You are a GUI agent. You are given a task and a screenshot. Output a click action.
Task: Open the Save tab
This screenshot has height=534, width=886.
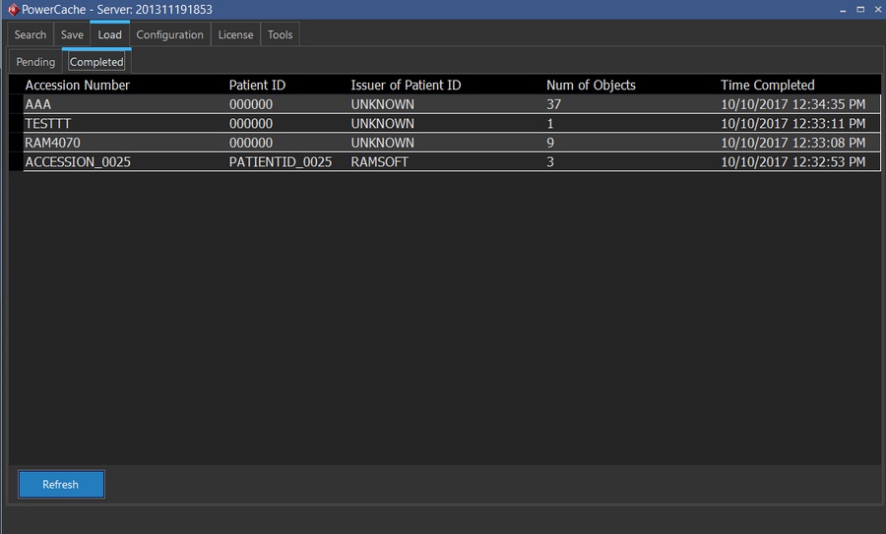72,34
